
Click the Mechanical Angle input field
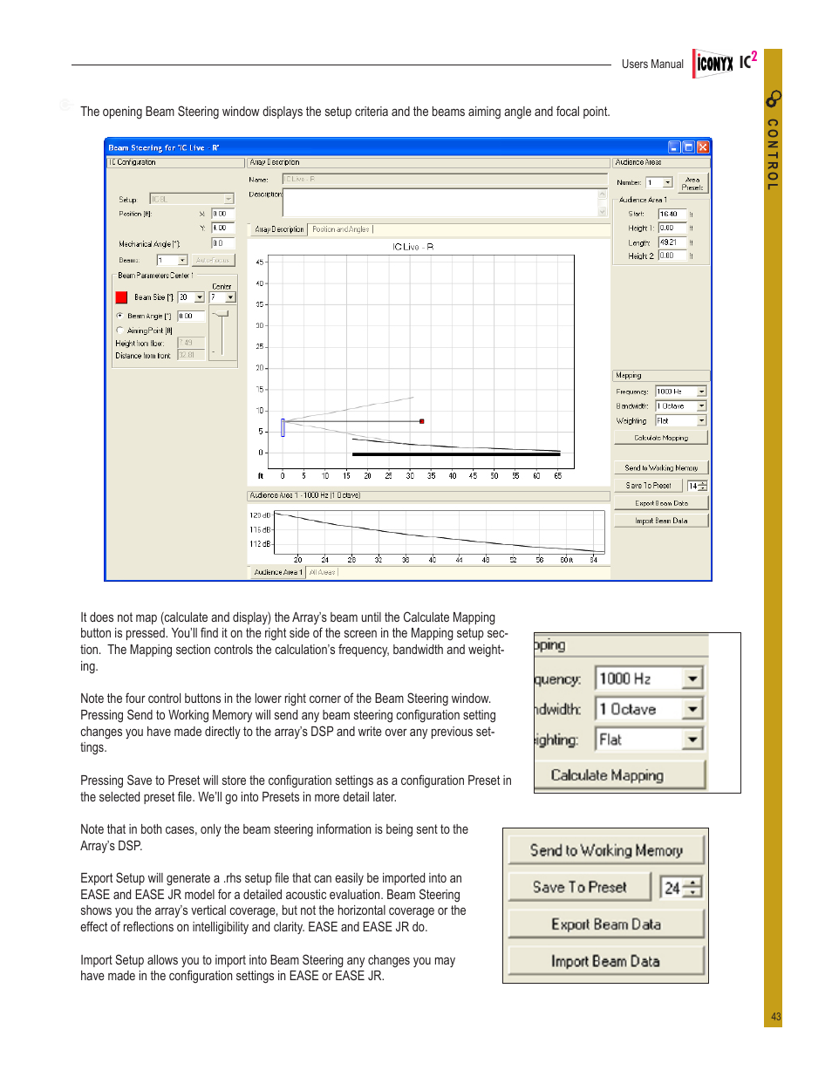223,243
